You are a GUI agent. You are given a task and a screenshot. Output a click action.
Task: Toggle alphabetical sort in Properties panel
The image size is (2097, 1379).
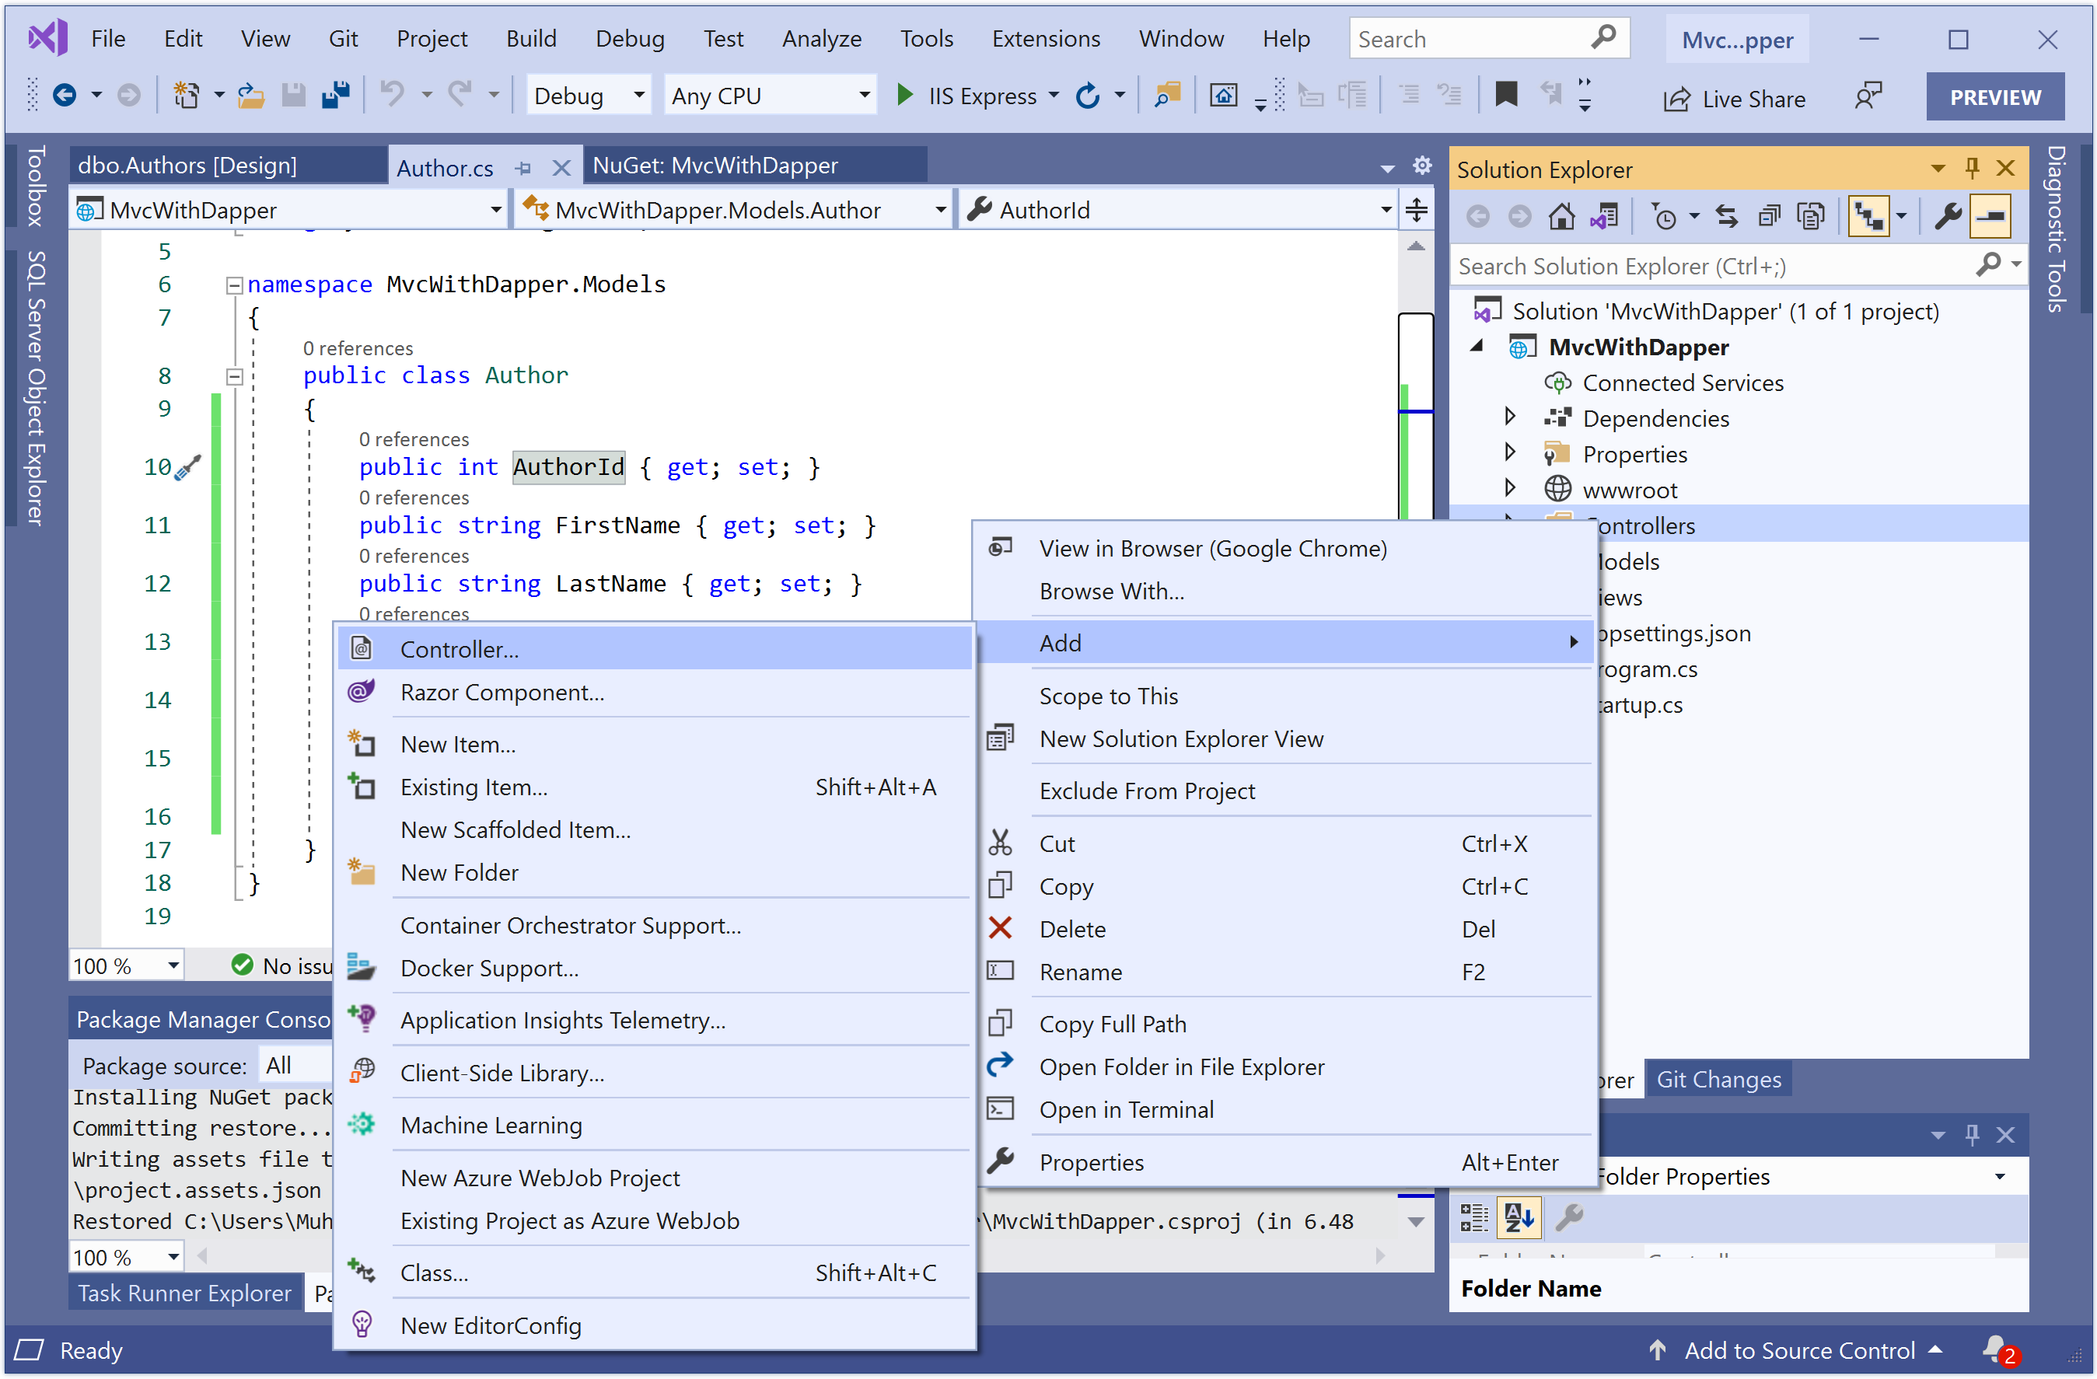coord(1518,1217)
